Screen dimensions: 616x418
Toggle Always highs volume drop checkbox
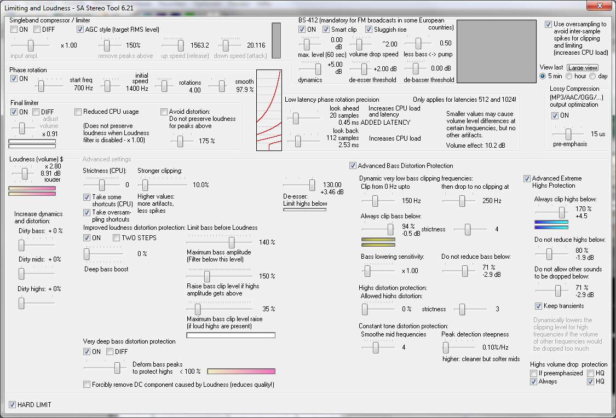pyautogui.click(x=533, y=381)
